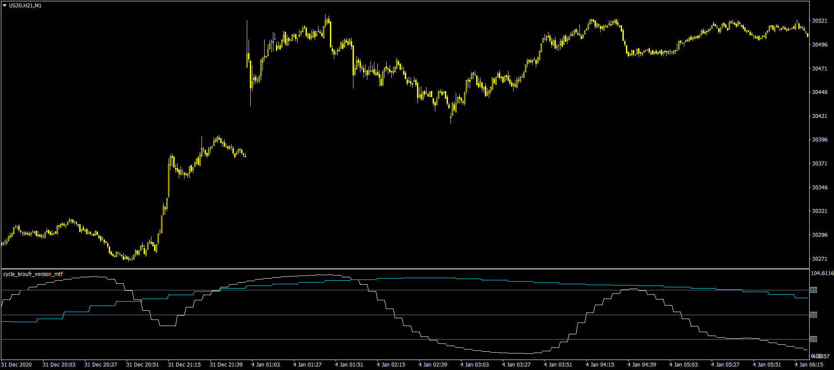Click the 4 Jan 05:27 time label
The image size is (834, 370).
click(x=725, y=365)
